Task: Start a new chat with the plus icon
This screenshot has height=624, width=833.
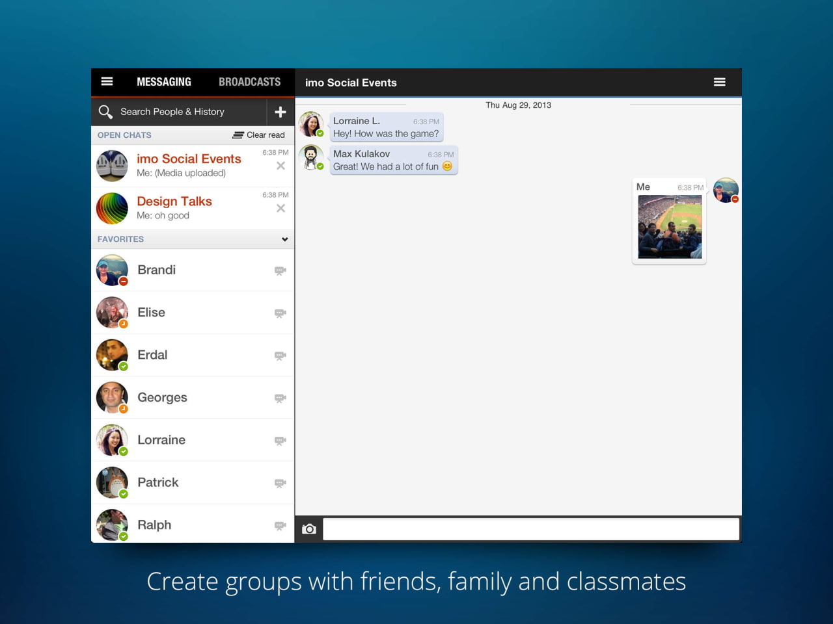Action: (x=280, y=111)
